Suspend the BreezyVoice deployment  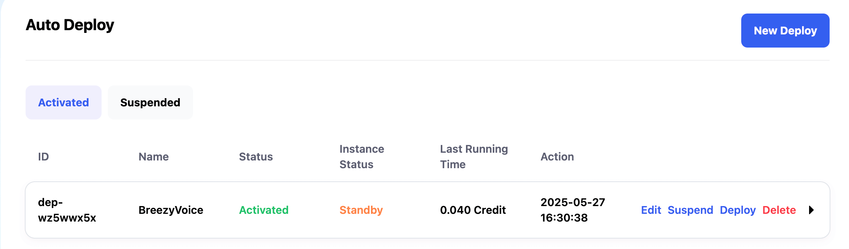pos(690,210)
